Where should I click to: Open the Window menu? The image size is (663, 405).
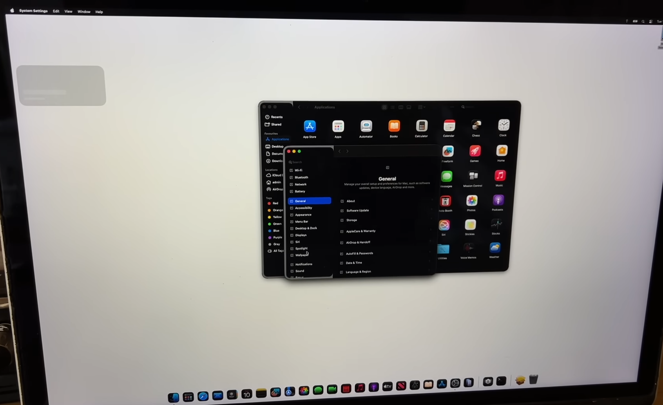[x=84, y=12]
